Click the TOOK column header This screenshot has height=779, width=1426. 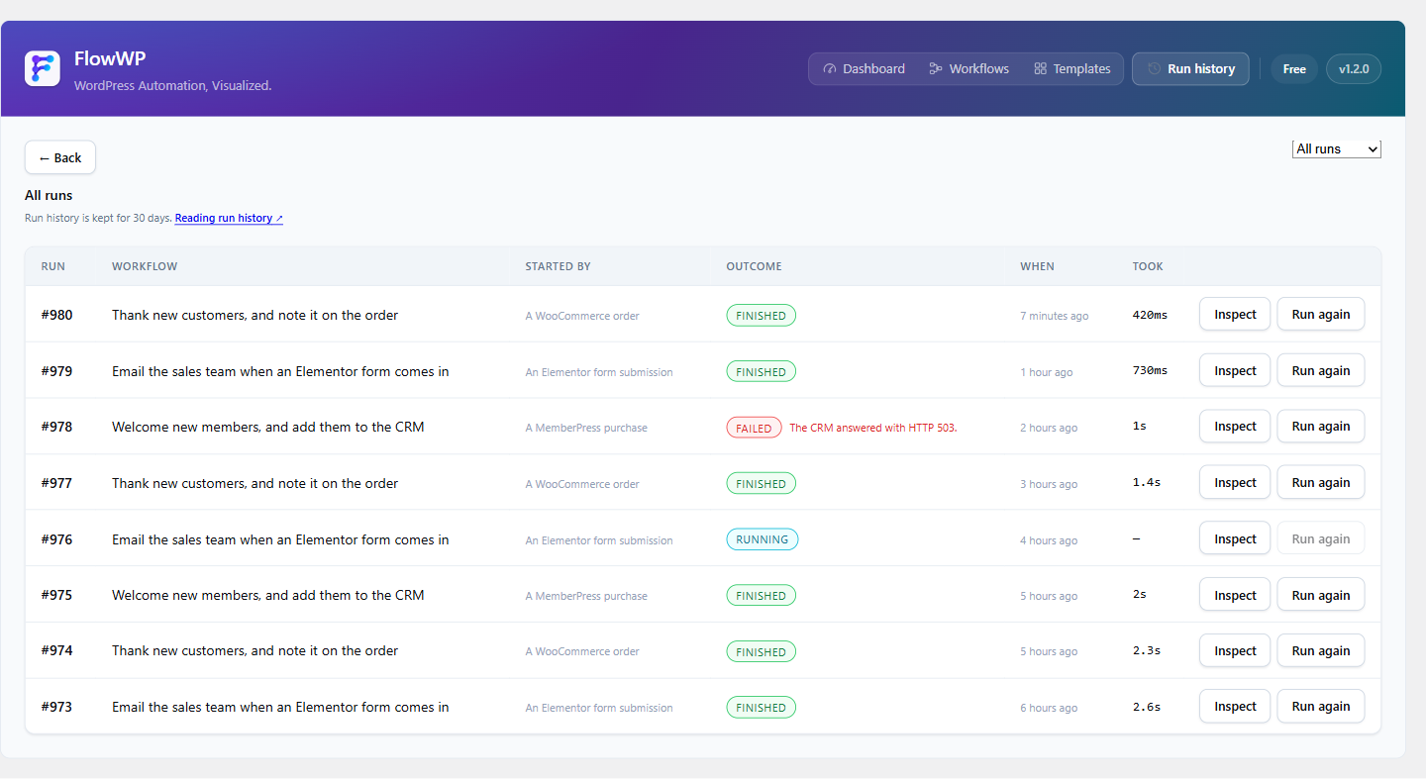point(1148,266)
